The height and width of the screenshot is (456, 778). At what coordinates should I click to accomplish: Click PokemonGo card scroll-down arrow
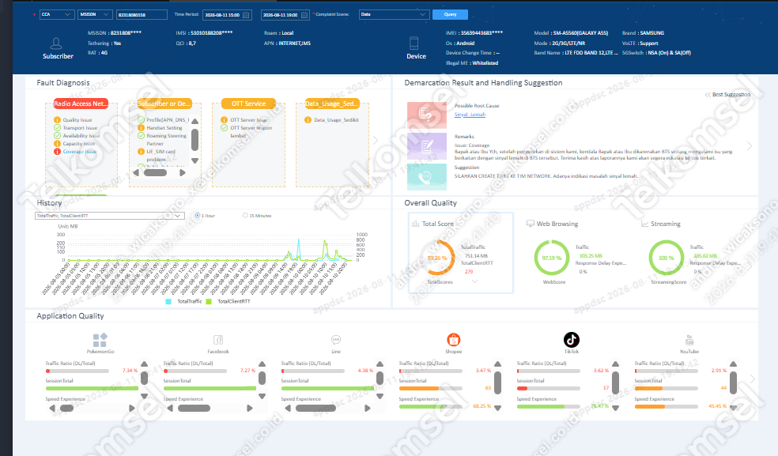[145, 397]
